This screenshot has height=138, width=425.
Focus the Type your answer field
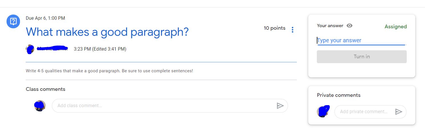[x=361, y=41]
